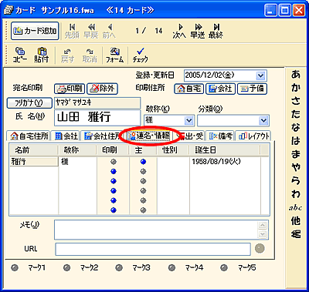
Task: Toggle the マーク2 indicator
Action: click(67, 268)
